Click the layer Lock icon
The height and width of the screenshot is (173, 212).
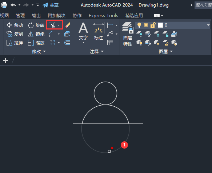[165, 34]
